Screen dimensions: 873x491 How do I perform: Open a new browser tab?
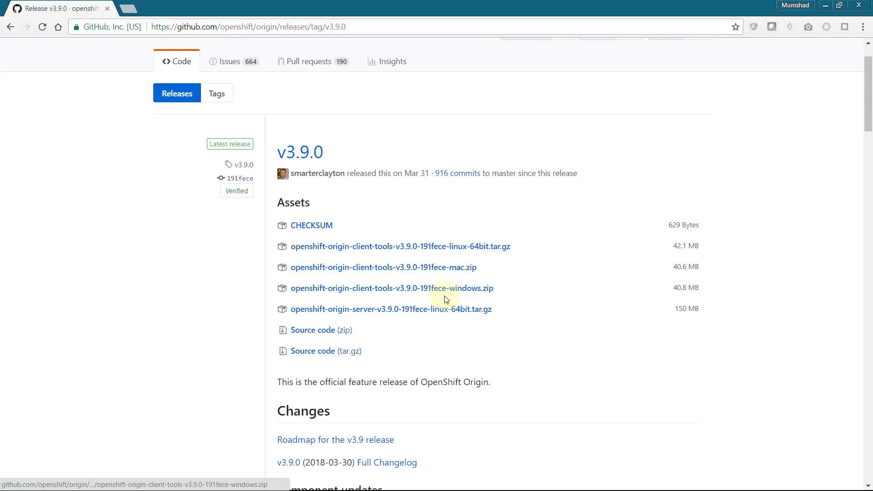(x=128, y=9)
